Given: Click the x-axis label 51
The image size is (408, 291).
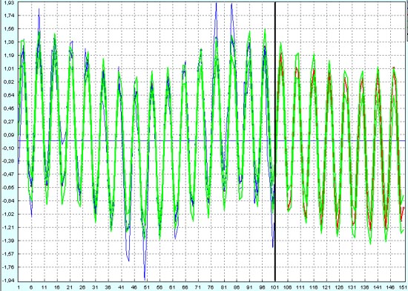Looking at the screenshot, I should pyautogui.click(x=146, y=287).
